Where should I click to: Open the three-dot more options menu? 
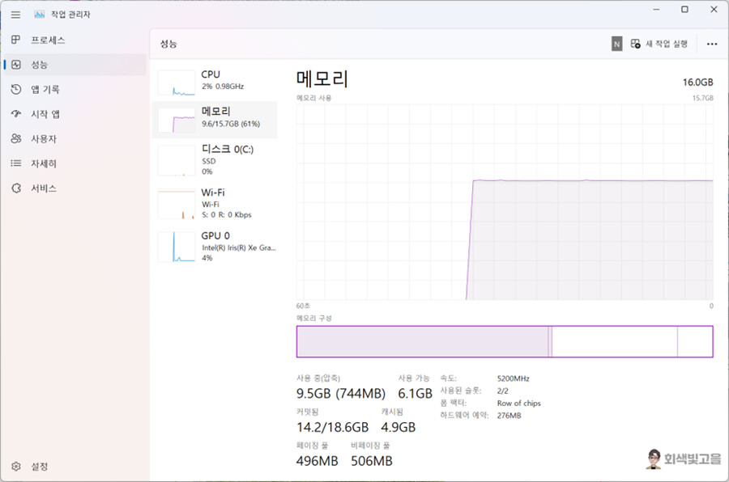pos(711,44)
